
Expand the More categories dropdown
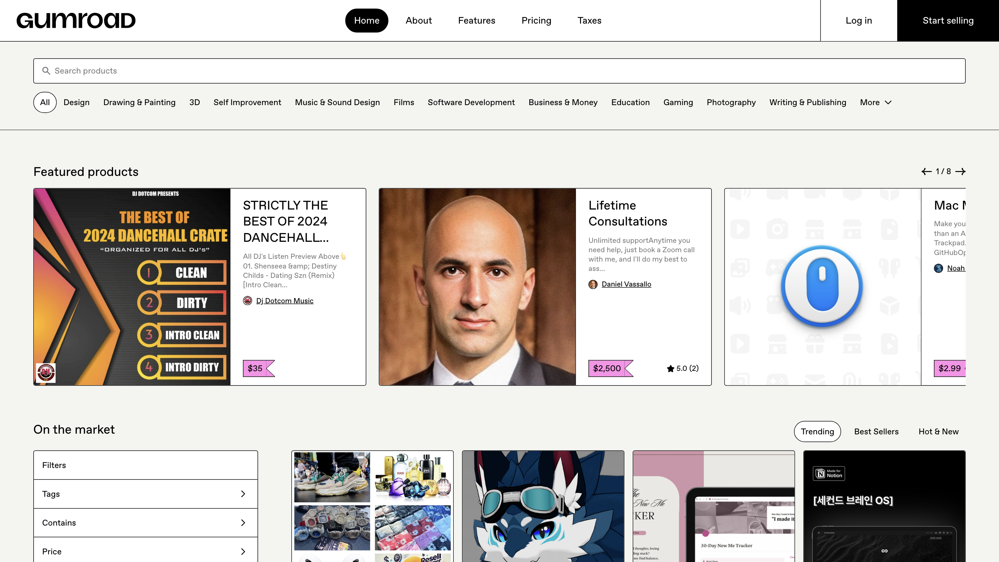tap(876, 102)
